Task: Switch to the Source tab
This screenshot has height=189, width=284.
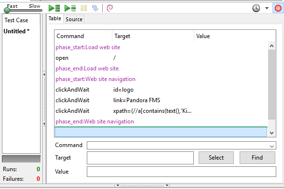Action: 74,19
